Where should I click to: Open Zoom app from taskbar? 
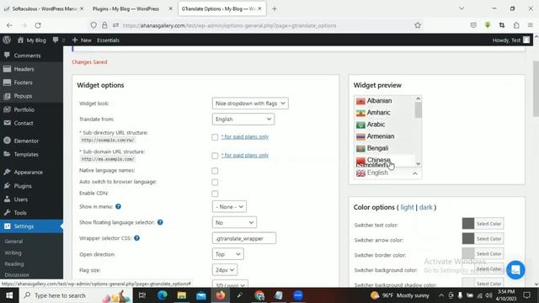point(298,295)
